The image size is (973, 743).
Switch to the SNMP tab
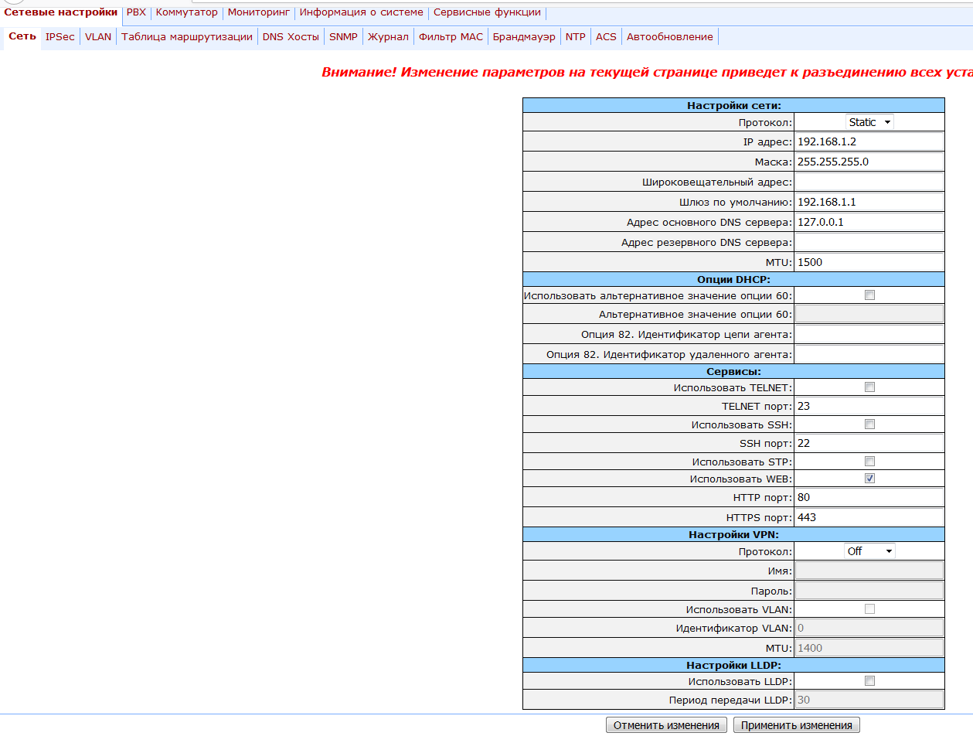[343, 36]
